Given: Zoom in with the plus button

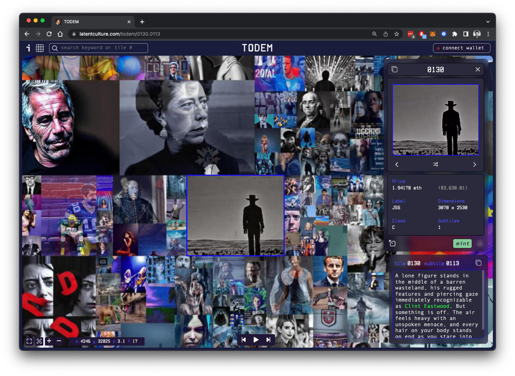Looking at the screenshot, I should 49,341.
